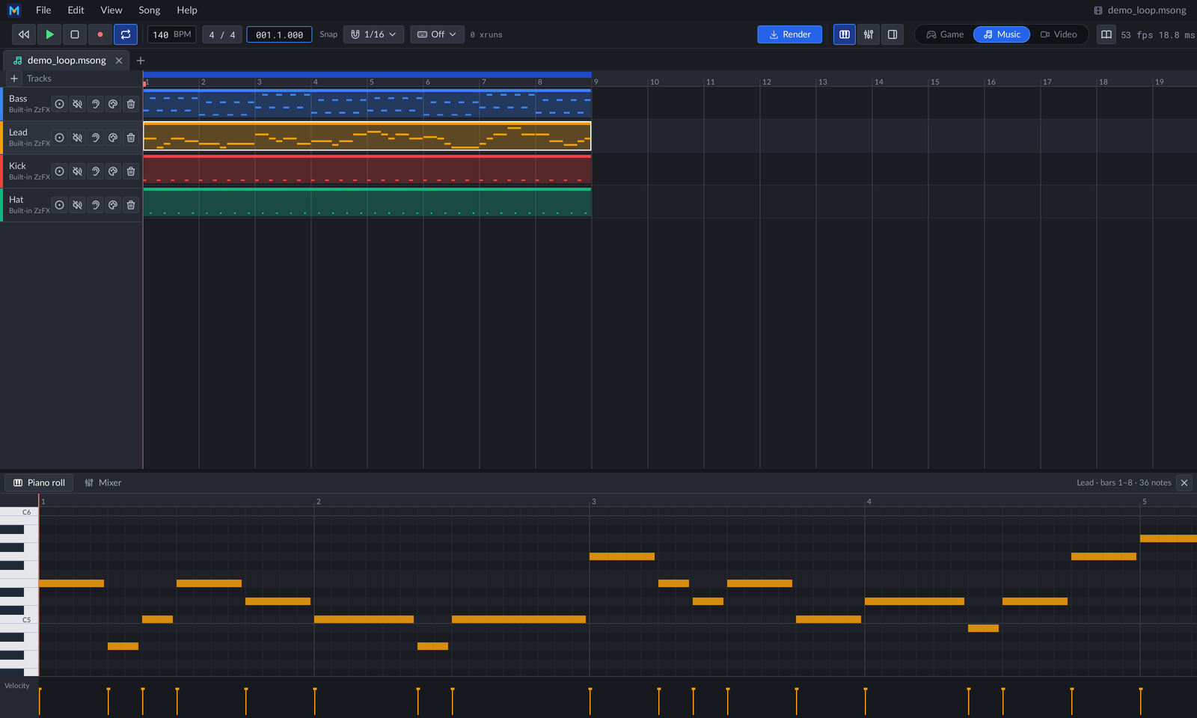Viewport: 1197px width, 718px height.
Task: Mute the Bass track
Action: pyautogui.click(x=78, y=104)
